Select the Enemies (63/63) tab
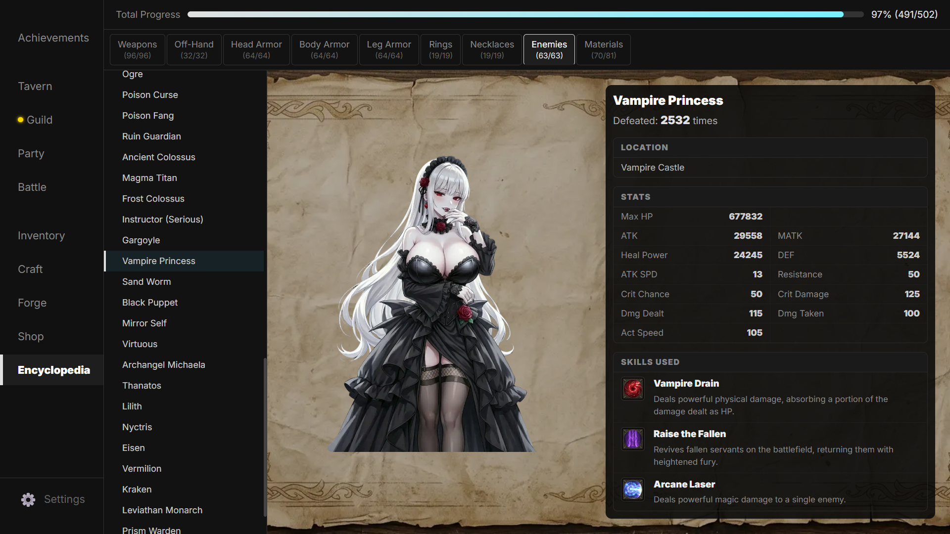 coord(549,49)
